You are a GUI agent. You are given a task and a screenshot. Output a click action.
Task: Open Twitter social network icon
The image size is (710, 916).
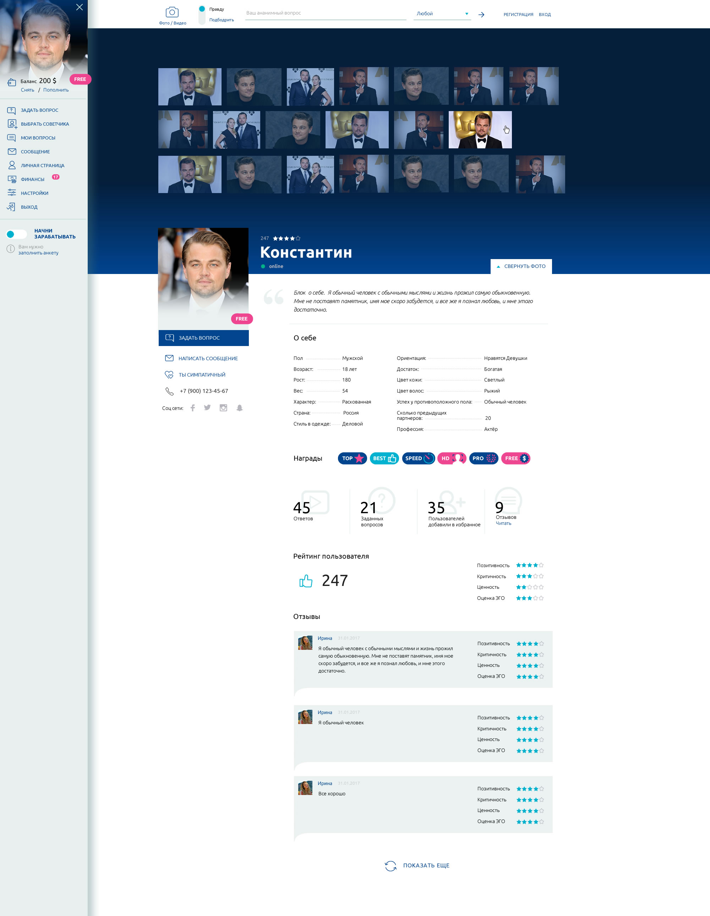click(x=207, y=408)
